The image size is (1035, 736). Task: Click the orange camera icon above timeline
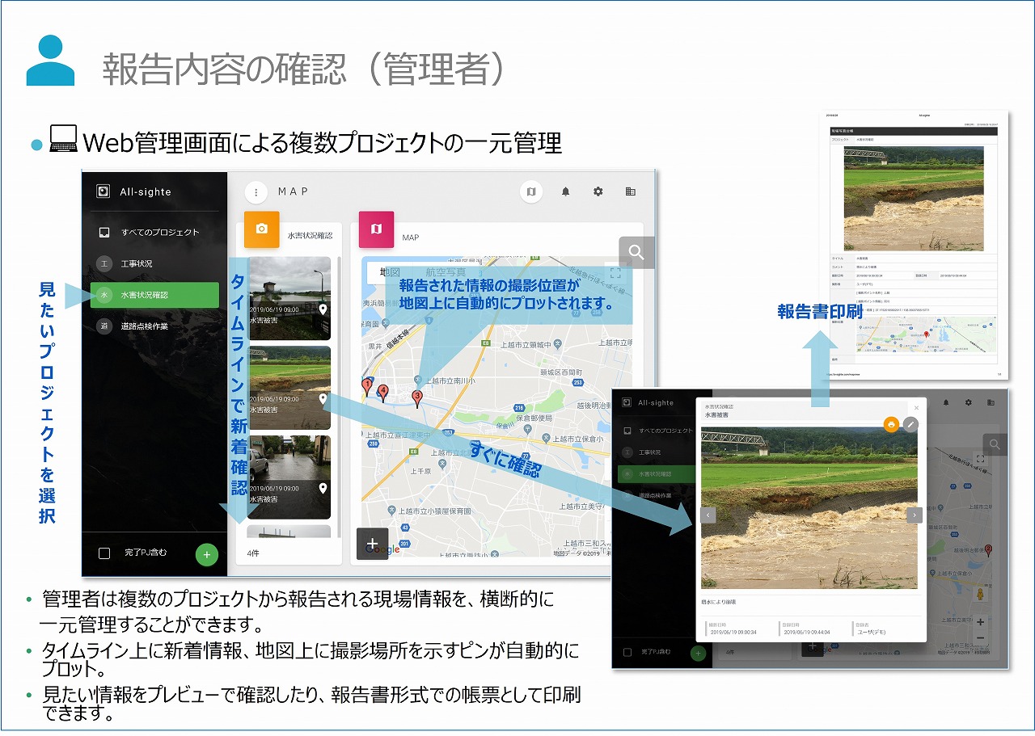pyautogui.click(x=261, y=229)
